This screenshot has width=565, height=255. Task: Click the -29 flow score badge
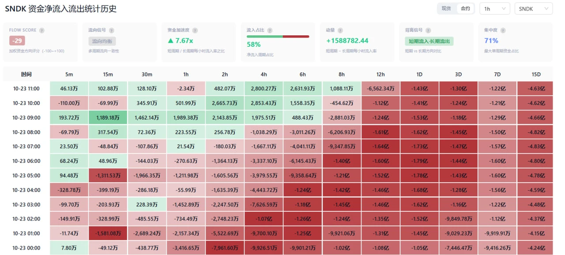(17, 41)
